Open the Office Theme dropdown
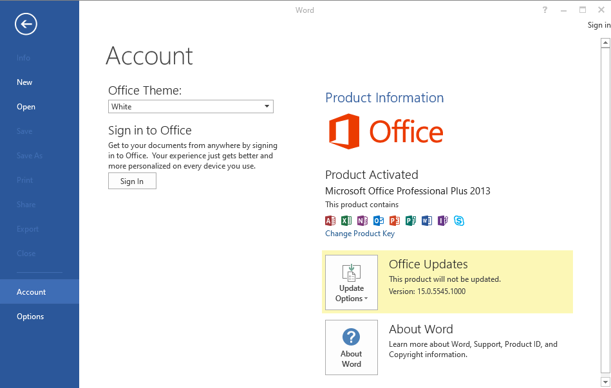Screen dimensions: 611x388 [266, 106]
